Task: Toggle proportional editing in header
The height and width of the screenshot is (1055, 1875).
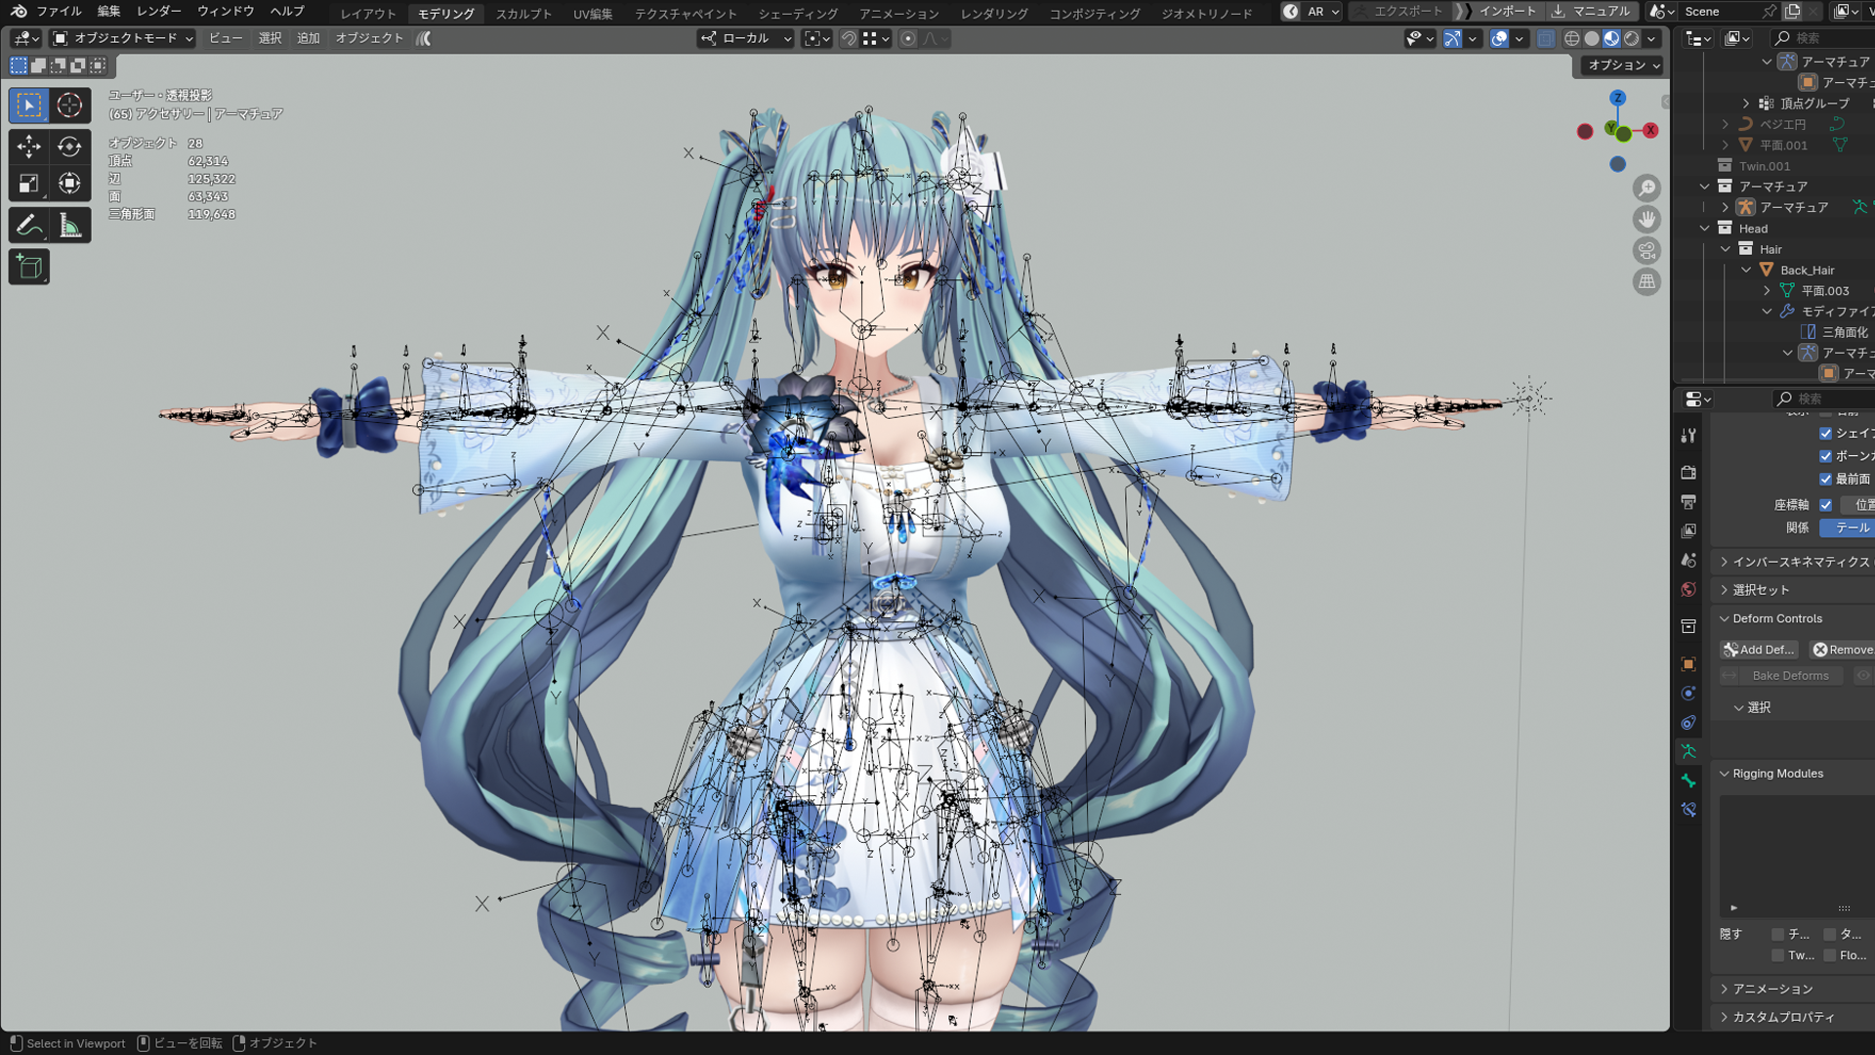Action: (x=908, y=39)
